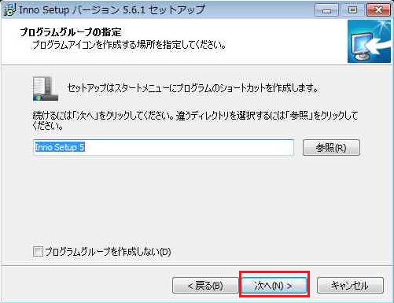Image resolution: width=394 pixels, height=303 pixels.
Task: Click the Start Menu folder icon
Action: (46, 89)
